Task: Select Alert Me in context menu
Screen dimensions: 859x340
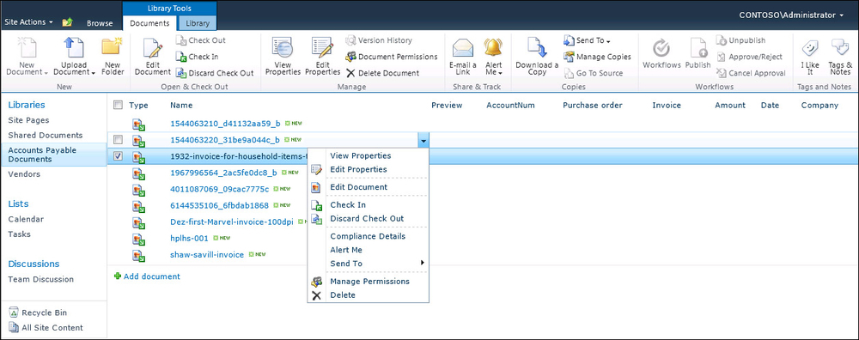Action: click(x=346, y=250)
